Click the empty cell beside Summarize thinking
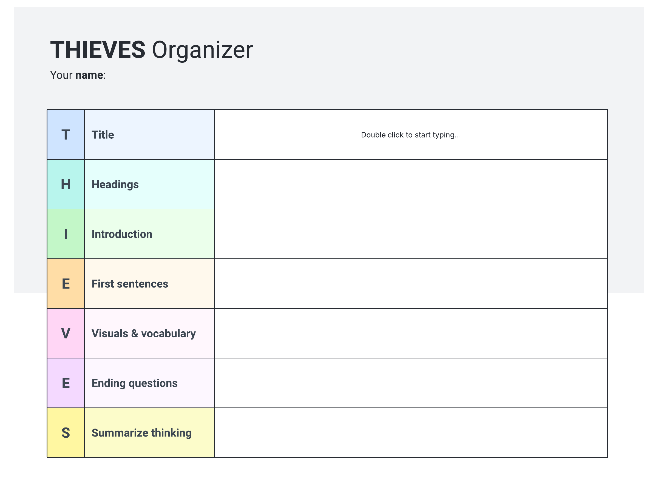 pos(410,433)
